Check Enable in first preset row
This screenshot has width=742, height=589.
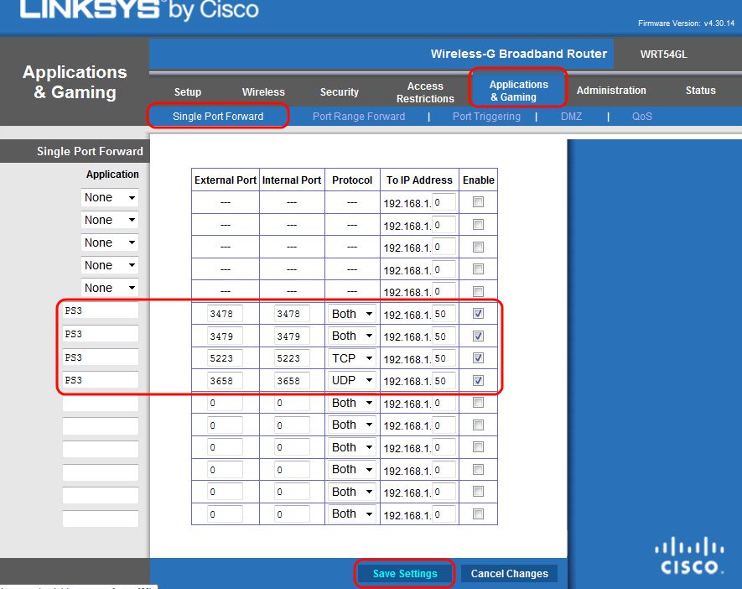pyautogui.click(x=478, y=202)
